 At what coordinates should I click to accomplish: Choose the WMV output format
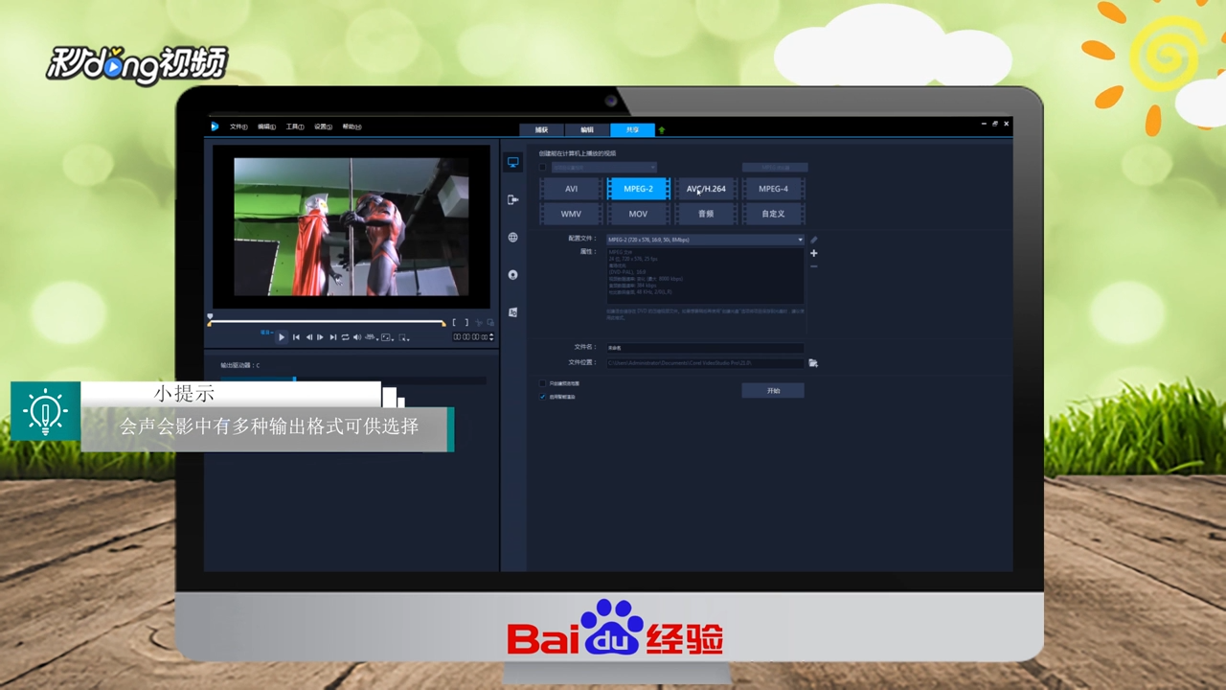pos(571,214)
